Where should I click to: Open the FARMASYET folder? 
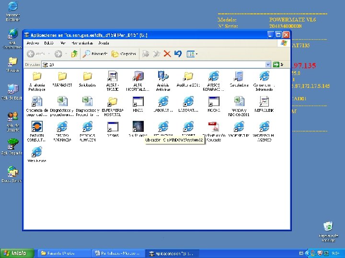click(x=62, y=79)
